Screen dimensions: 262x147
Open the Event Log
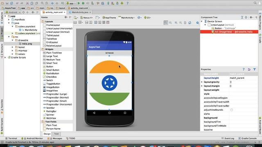click(x=228, y=138)
